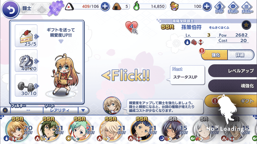Image resolution: width=257 pixels, height=144 pixels.
Task: Open the Raid icon
Action: (220, 7)
